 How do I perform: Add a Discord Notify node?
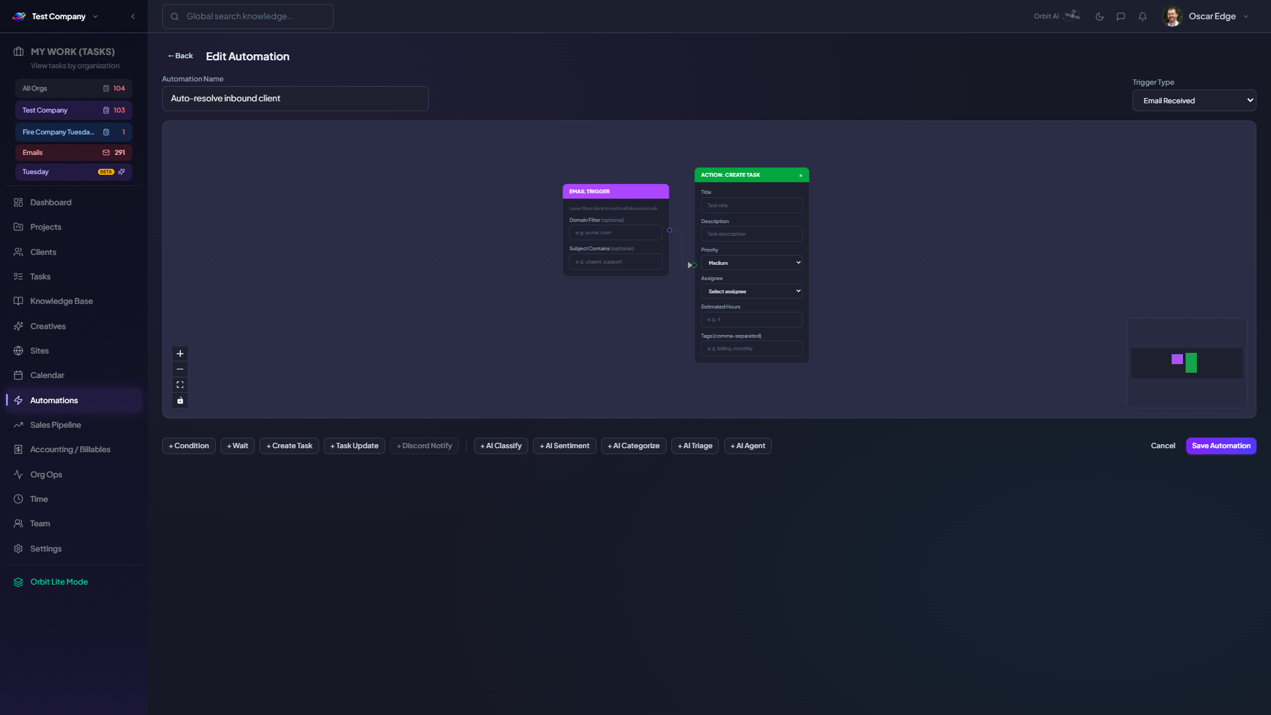click(424, 446)
